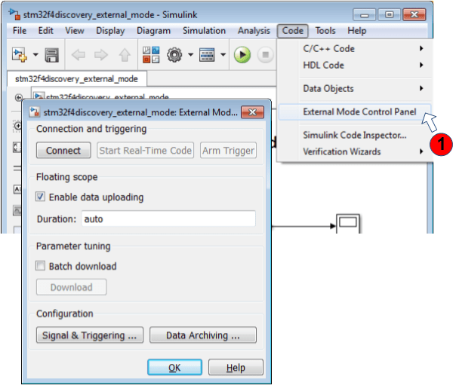Select External Mode Control Panel menu item
Image resolution: width=456 pixels, height=385 pixels.
point(353,112)
